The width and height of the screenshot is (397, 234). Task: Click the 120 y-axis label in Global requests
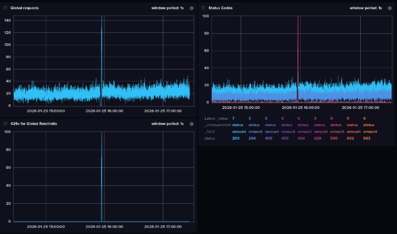tap(7, 32)
